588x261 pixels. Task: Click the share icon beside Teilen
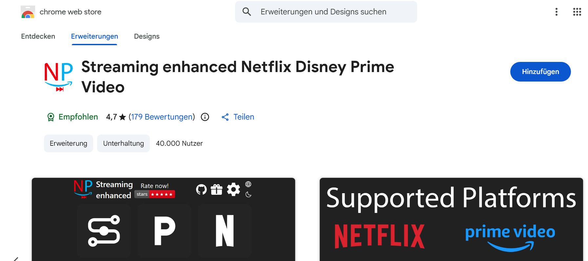coord(225,117)
